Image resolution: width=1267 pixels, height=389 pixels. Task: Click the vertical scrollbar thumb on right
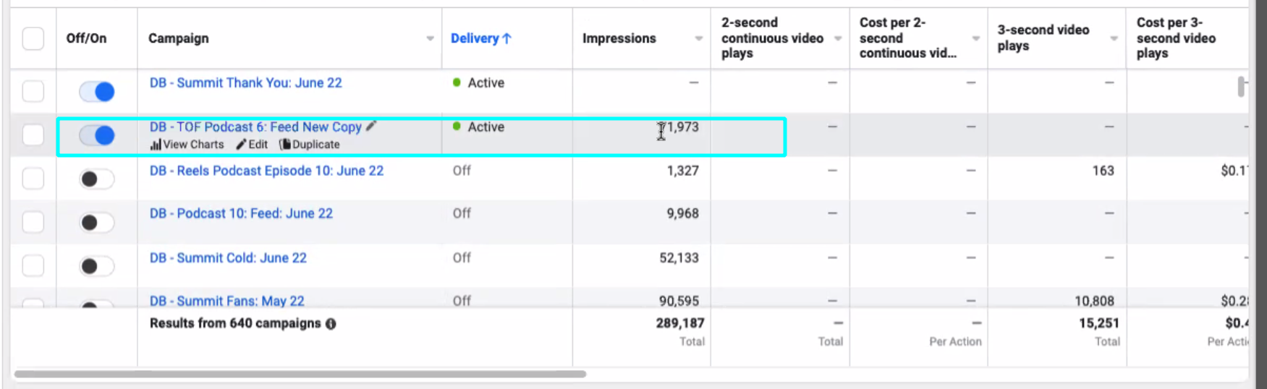tap(1241, 87)
